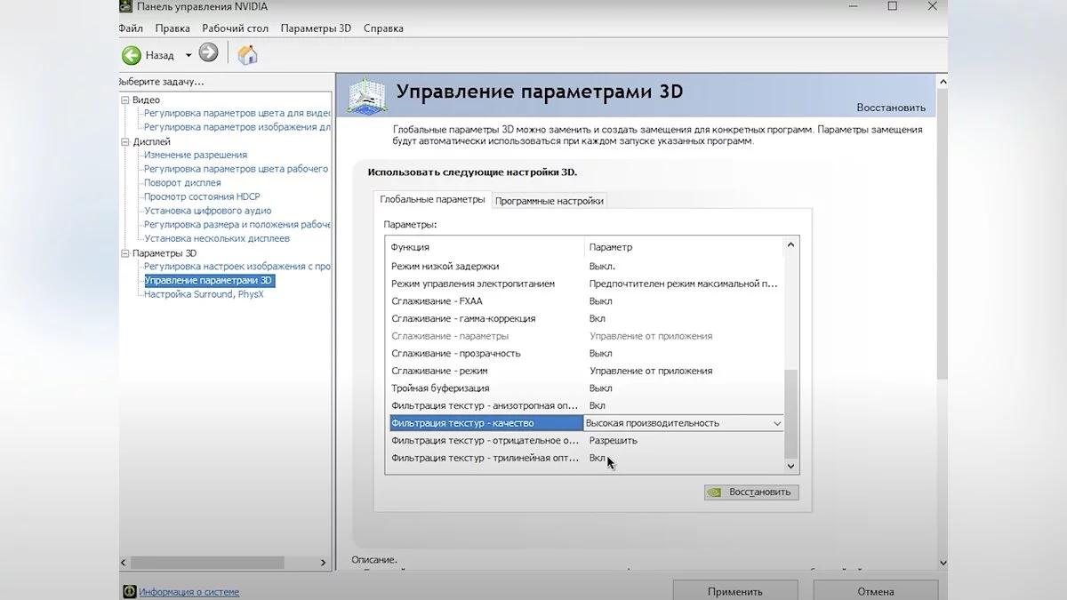Collapse the Видео tree section

tap(125, 100)
